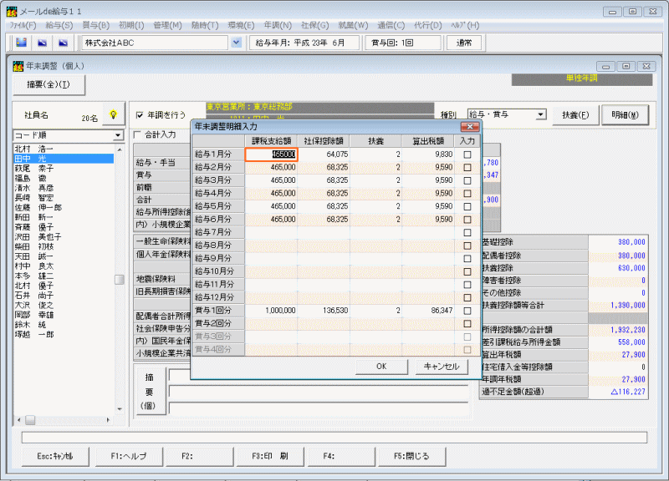Check 入力 box for 給与2月分
The image size is (669, 481).
coord(467,168)
